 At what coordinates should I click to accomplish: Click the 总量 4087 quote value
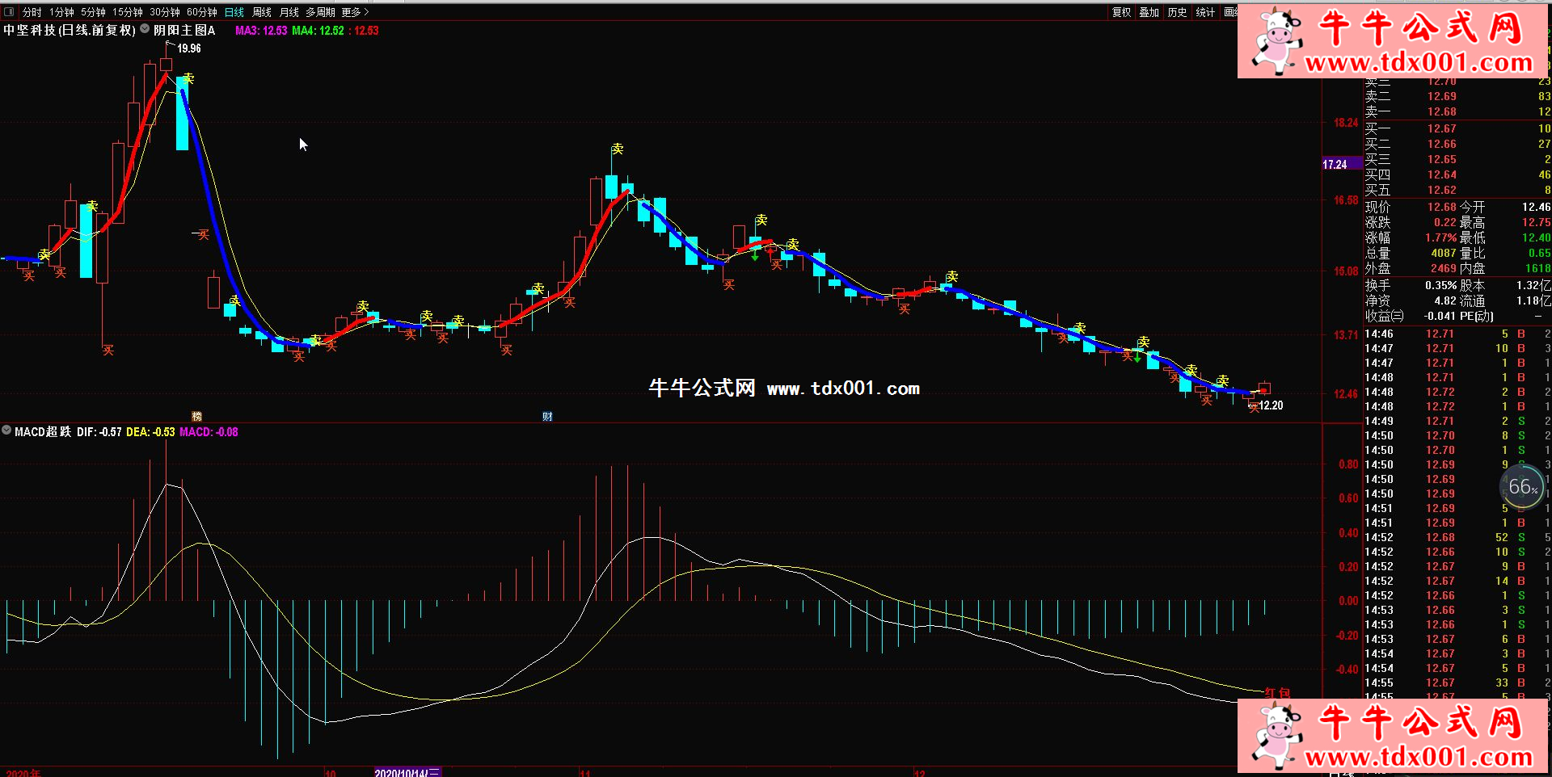coord(1444,253)
